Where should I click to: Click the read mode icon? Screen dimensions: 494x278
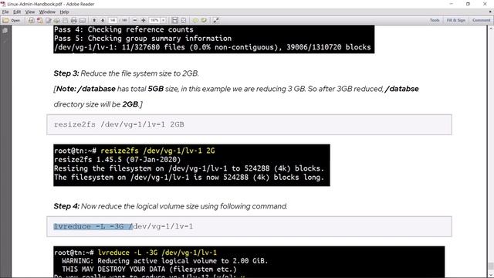[x=216, y=21]
